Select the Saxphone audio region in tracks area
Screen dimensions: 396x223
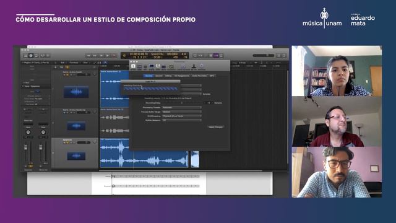144,153
